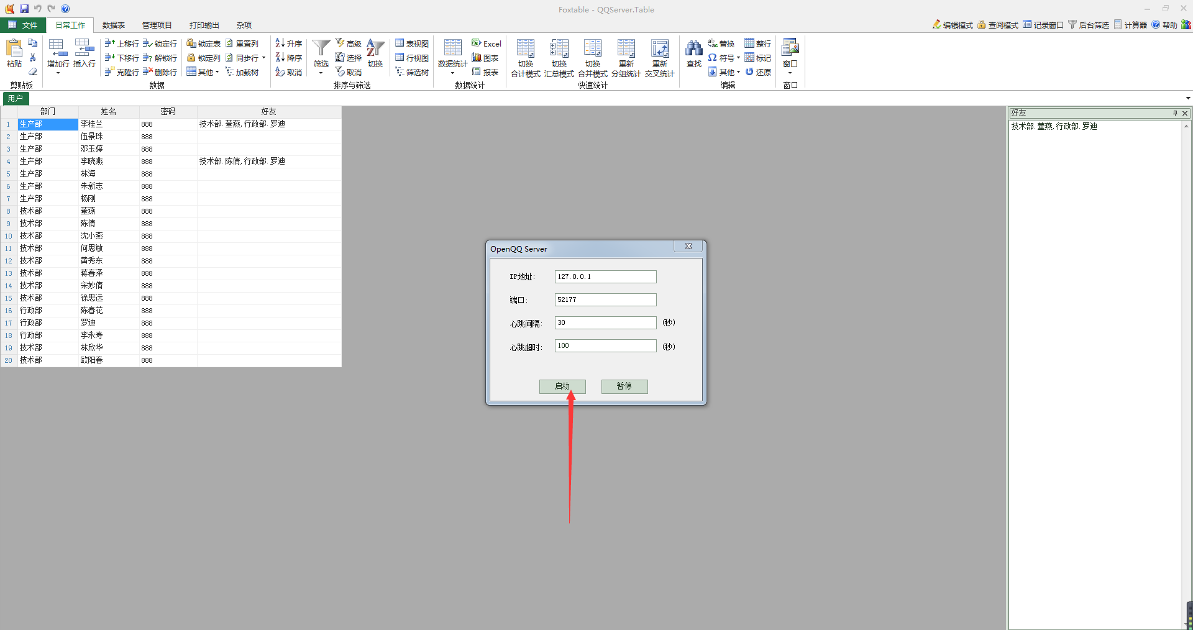Toggle 查阅模式 view mode
The image size is (1193, 630).
(998, 25)
